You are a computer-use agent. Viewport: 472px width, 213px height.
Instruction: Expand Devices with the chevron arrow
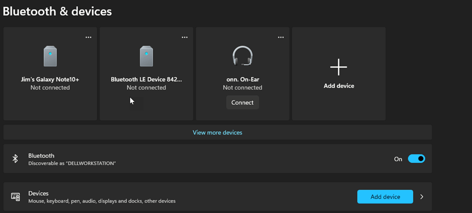tap(422, 197)
